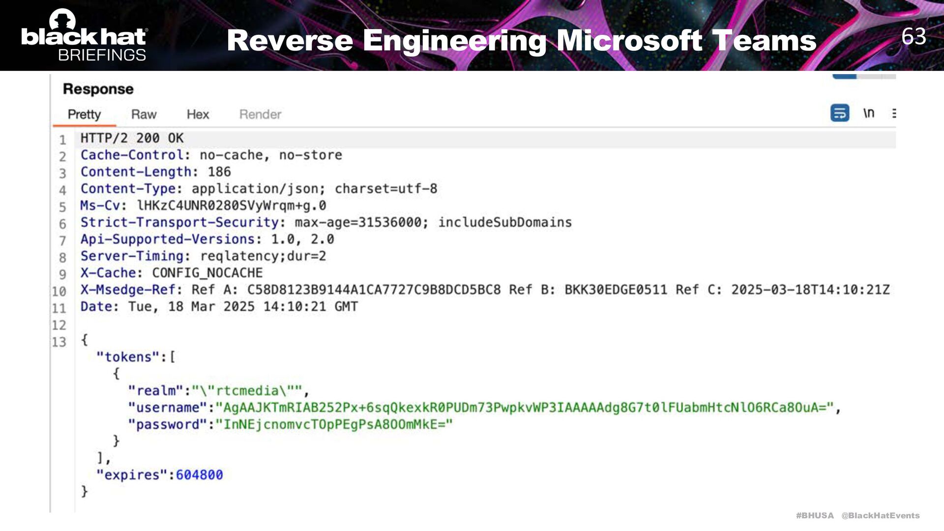This screenshot has width=944, height=531.
Task: Click the HTTP/2 200 OK status line
Action: [132, 138]
